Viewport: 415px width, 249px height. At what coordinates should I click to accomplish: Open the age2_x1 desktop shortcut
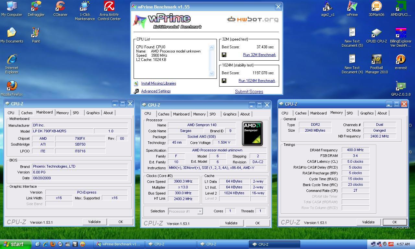pos(328,9)
